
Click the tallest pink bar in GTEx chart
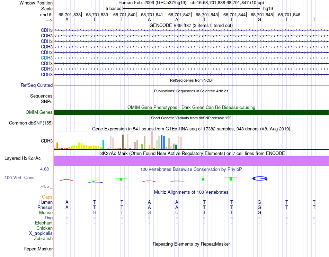[x=152, y=140]
